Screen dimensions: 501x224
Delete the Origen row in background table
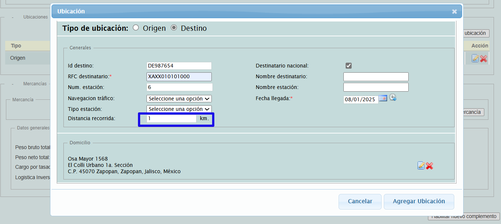tap(484, 59)
